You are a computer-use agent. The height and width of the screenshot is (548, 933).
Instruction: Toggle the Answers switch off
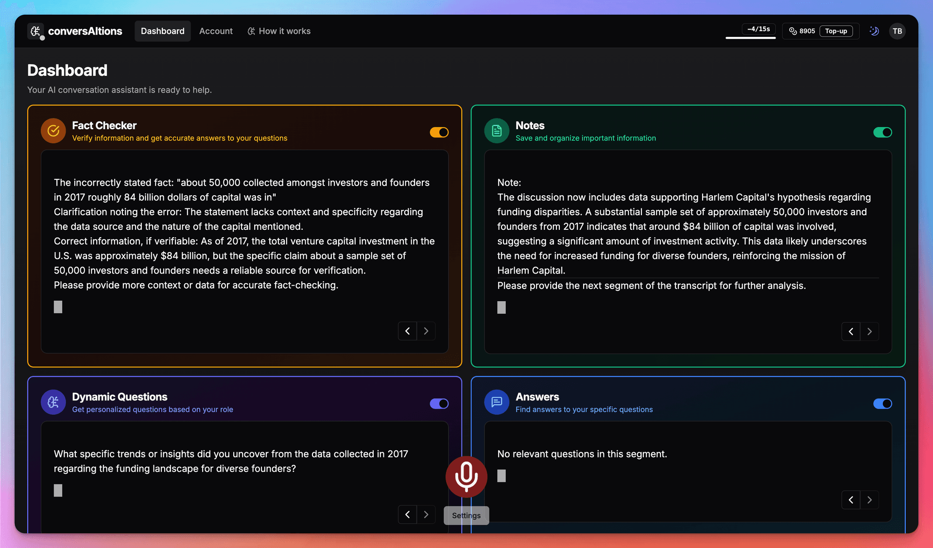pos(882,404)
